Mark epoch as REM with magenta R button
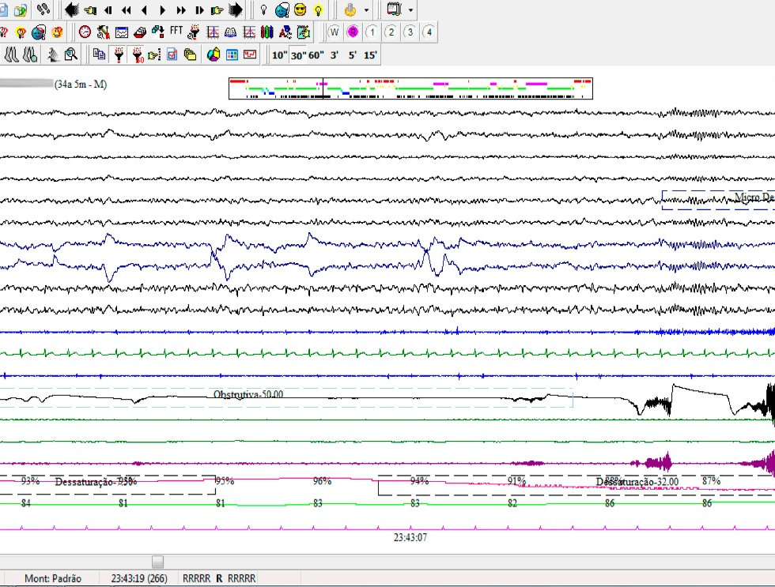This screenshot has width=775, height=587. [x=353, y=32]
